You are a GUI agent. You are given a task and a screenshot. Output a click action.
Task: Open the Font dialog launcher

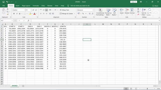point(37,17)
